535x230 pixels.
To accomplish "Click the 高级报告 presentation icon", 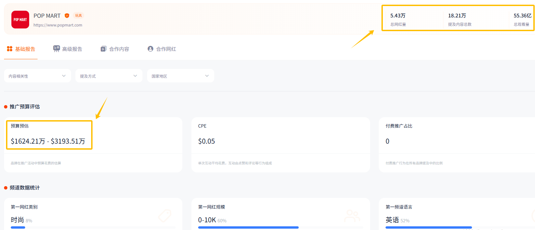I will 56,49.
